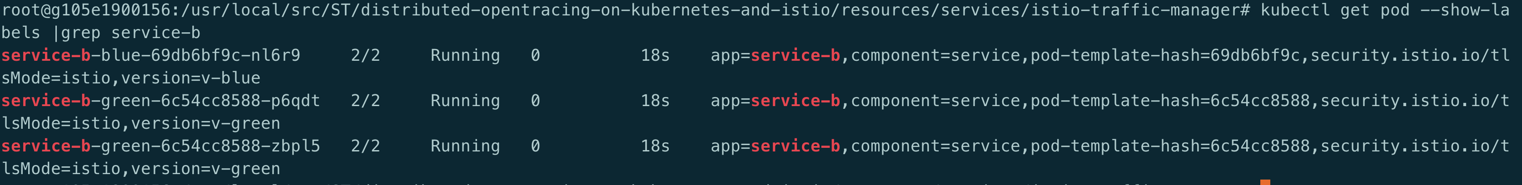Click 2/2 ready count for service-b-blue pod

click(x=366, y=55)
